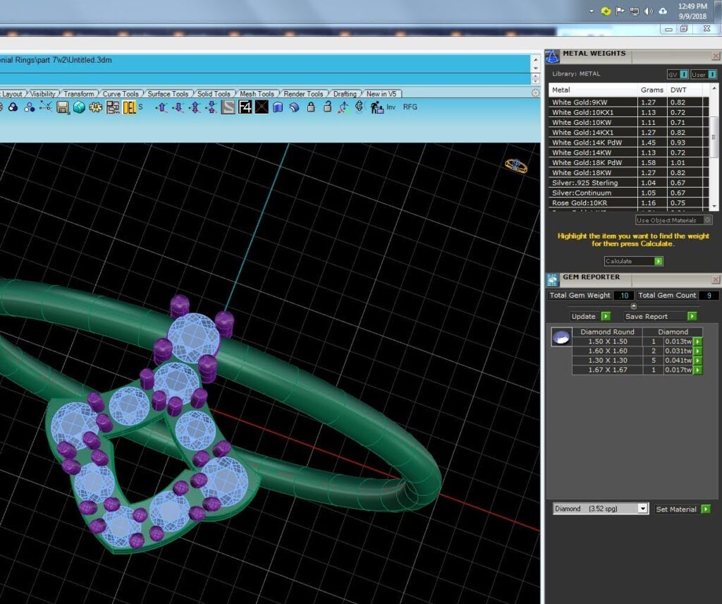The image size is (722, 604).
Task: Click the three overlapping circles icon
Action: pos(13,107)
